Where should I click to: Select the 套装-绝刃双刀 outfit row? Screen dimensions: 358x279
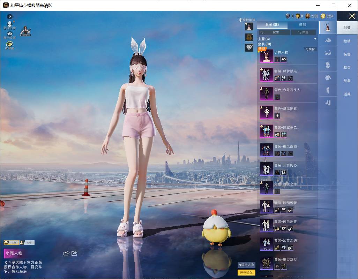pyautogui.click(x=288, y=263)
